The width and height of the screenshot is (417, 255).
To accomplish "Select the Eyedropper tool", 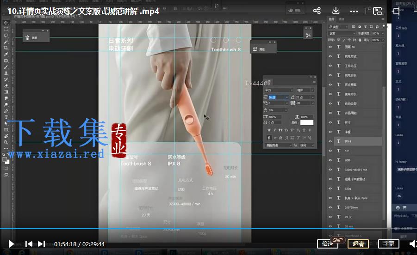I will pos(6,55).
